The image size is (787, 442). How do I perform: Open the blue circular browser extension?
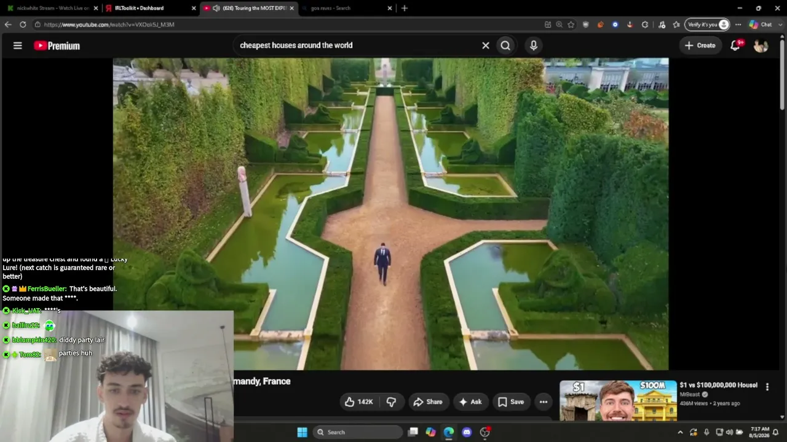pyautogui.click(x=615, y=25)
